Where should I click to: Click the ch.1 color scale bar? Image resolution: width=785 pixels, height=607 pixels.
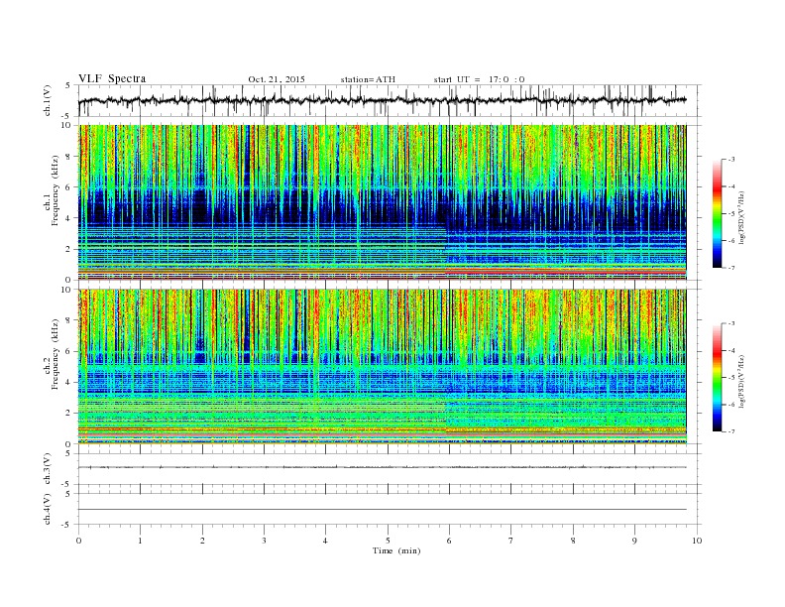[717, 213]
